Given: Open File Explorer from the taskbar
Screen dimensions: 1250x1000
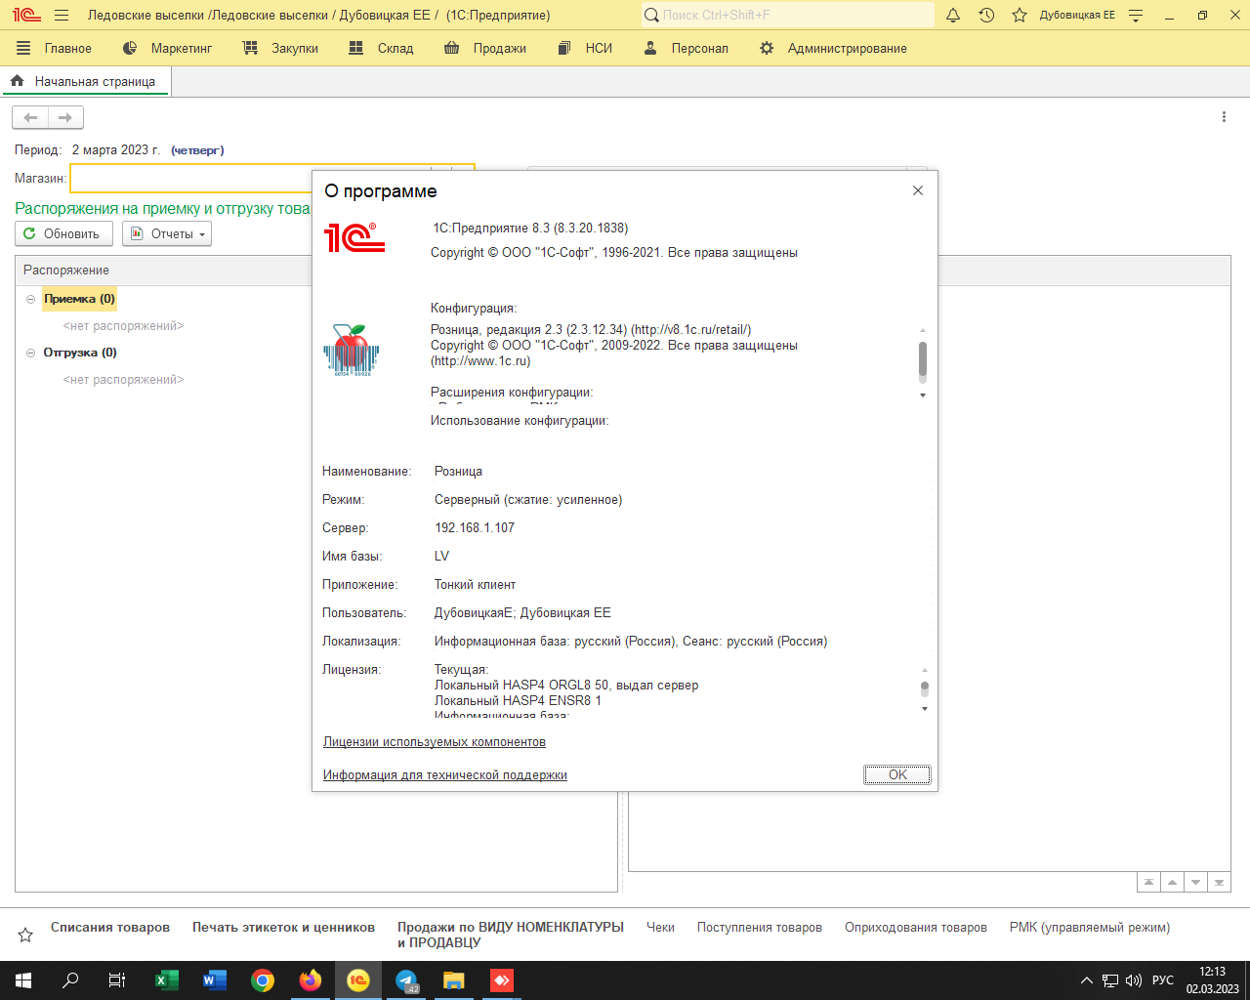Looking at the screenshot, I should tap(454, 980).
